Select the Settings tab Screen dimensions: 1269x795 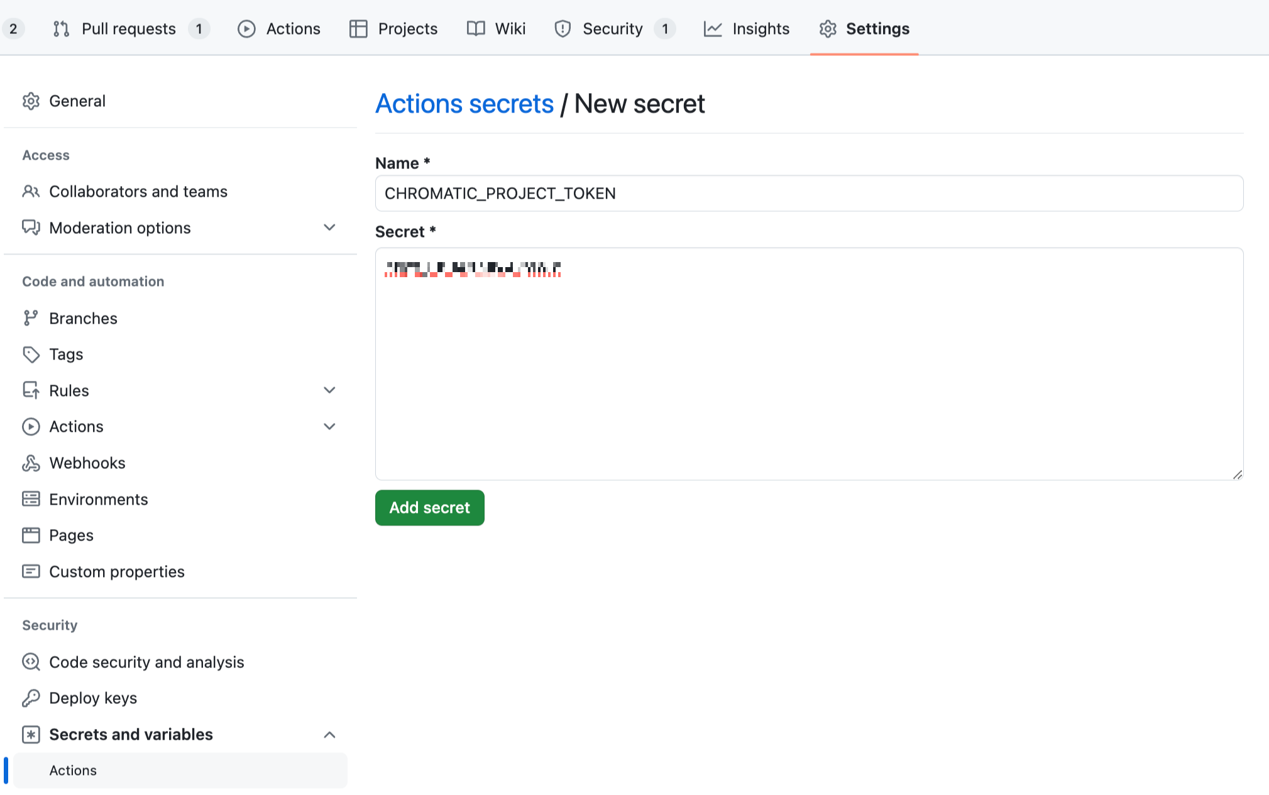pyautogui.click(x=864, y=29)
